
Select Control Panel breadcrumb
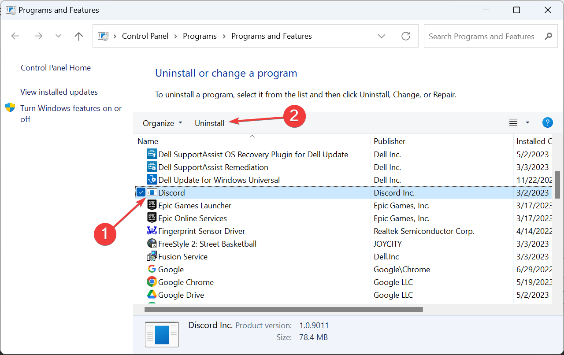tap(145, 36)
